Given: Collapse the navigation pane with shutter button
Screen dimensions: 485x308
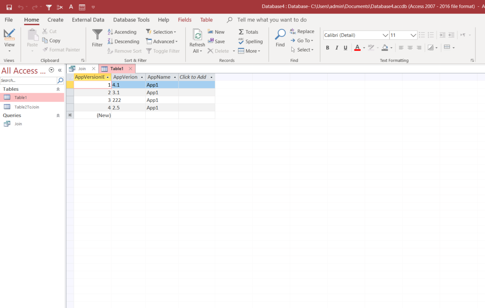Looking at the screenshot, I should pyautogui.click(x=60, y=70).
